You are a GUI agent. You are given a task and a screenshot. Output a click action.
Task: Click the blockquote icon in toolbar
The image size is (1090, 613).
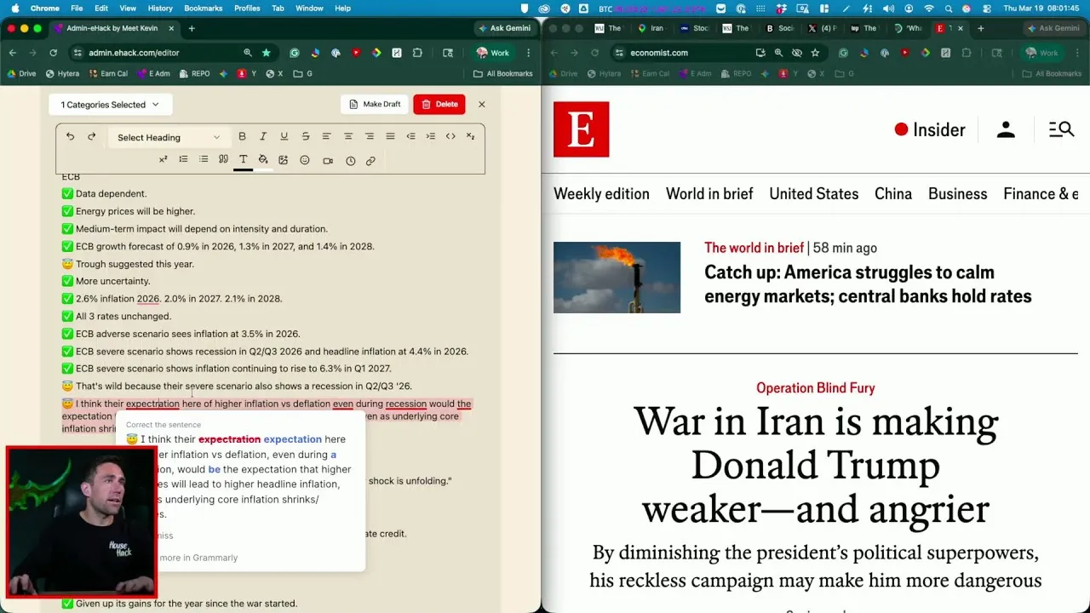[223, 159]
